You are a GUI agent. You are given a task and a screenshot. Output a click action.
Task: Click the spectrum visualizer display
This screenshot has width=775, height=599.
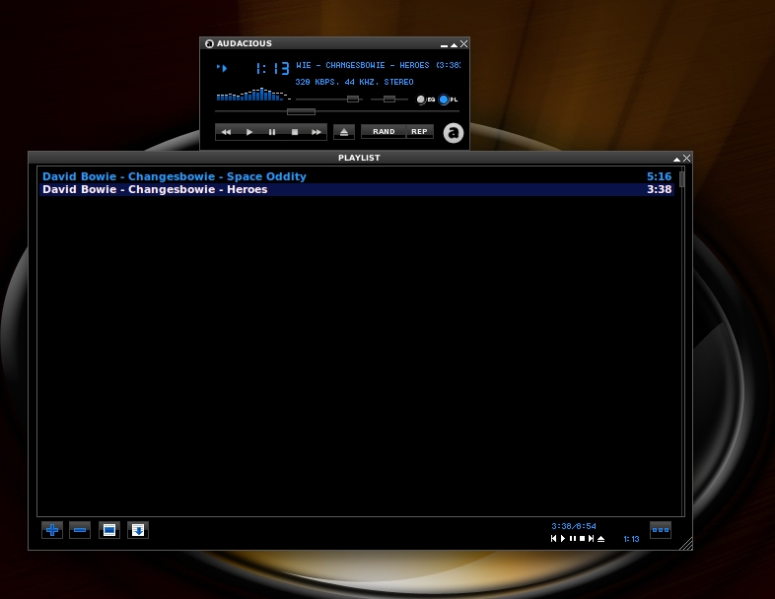click(253, 95)
